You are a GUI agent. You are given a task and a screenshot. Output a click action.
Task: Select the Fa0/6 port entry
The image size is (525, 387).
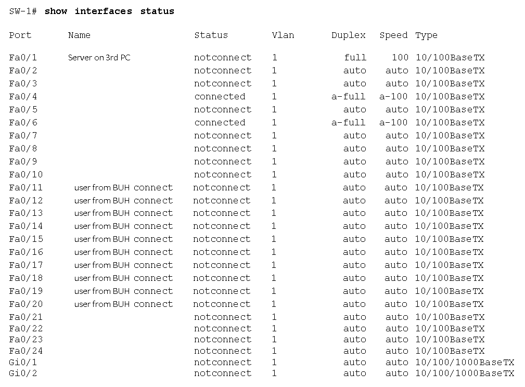coord(23,123)
